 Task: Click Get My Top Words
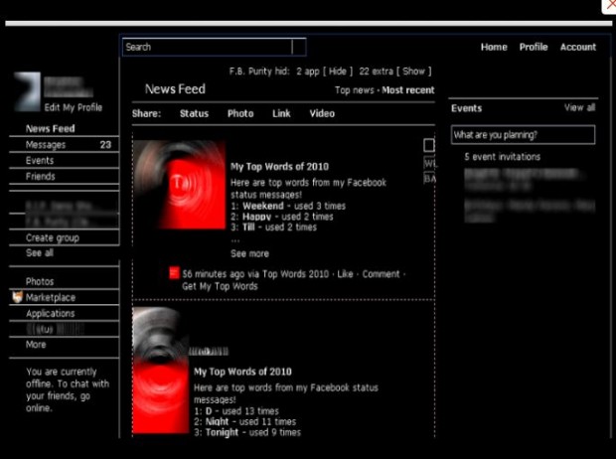(220, 286)
